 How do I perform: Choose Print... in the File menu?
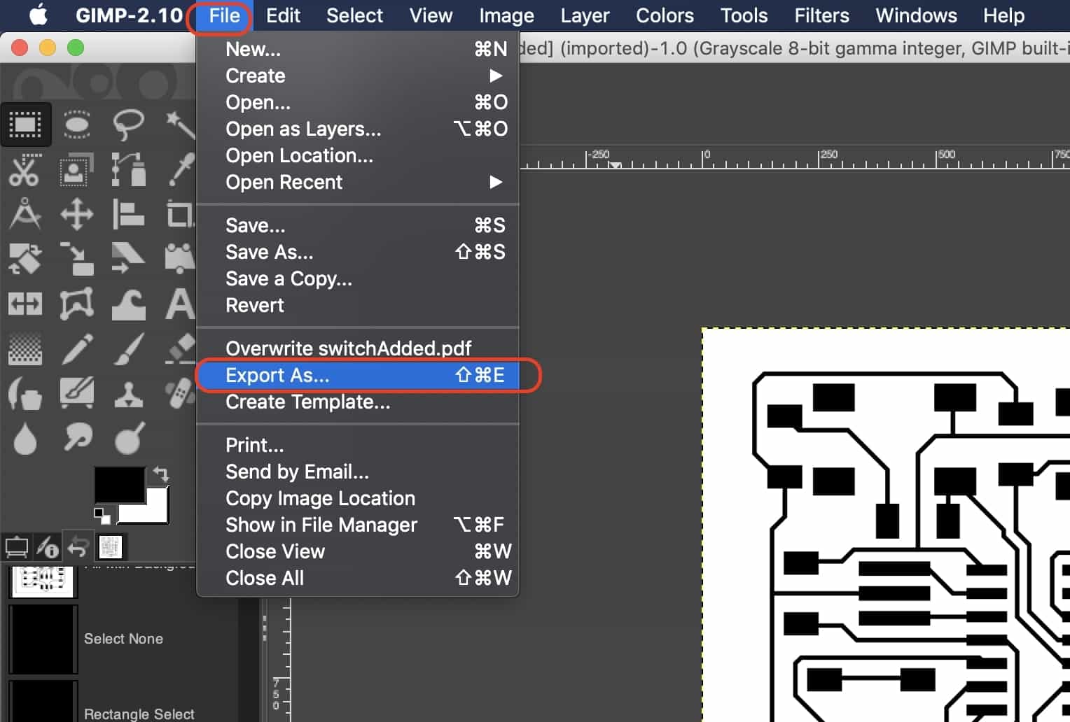(x=358, y=445)
